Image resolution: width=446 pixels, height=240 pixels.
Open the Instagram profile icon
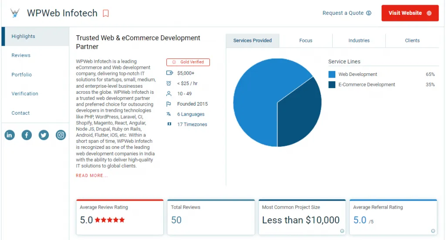[x=61, y=135]
